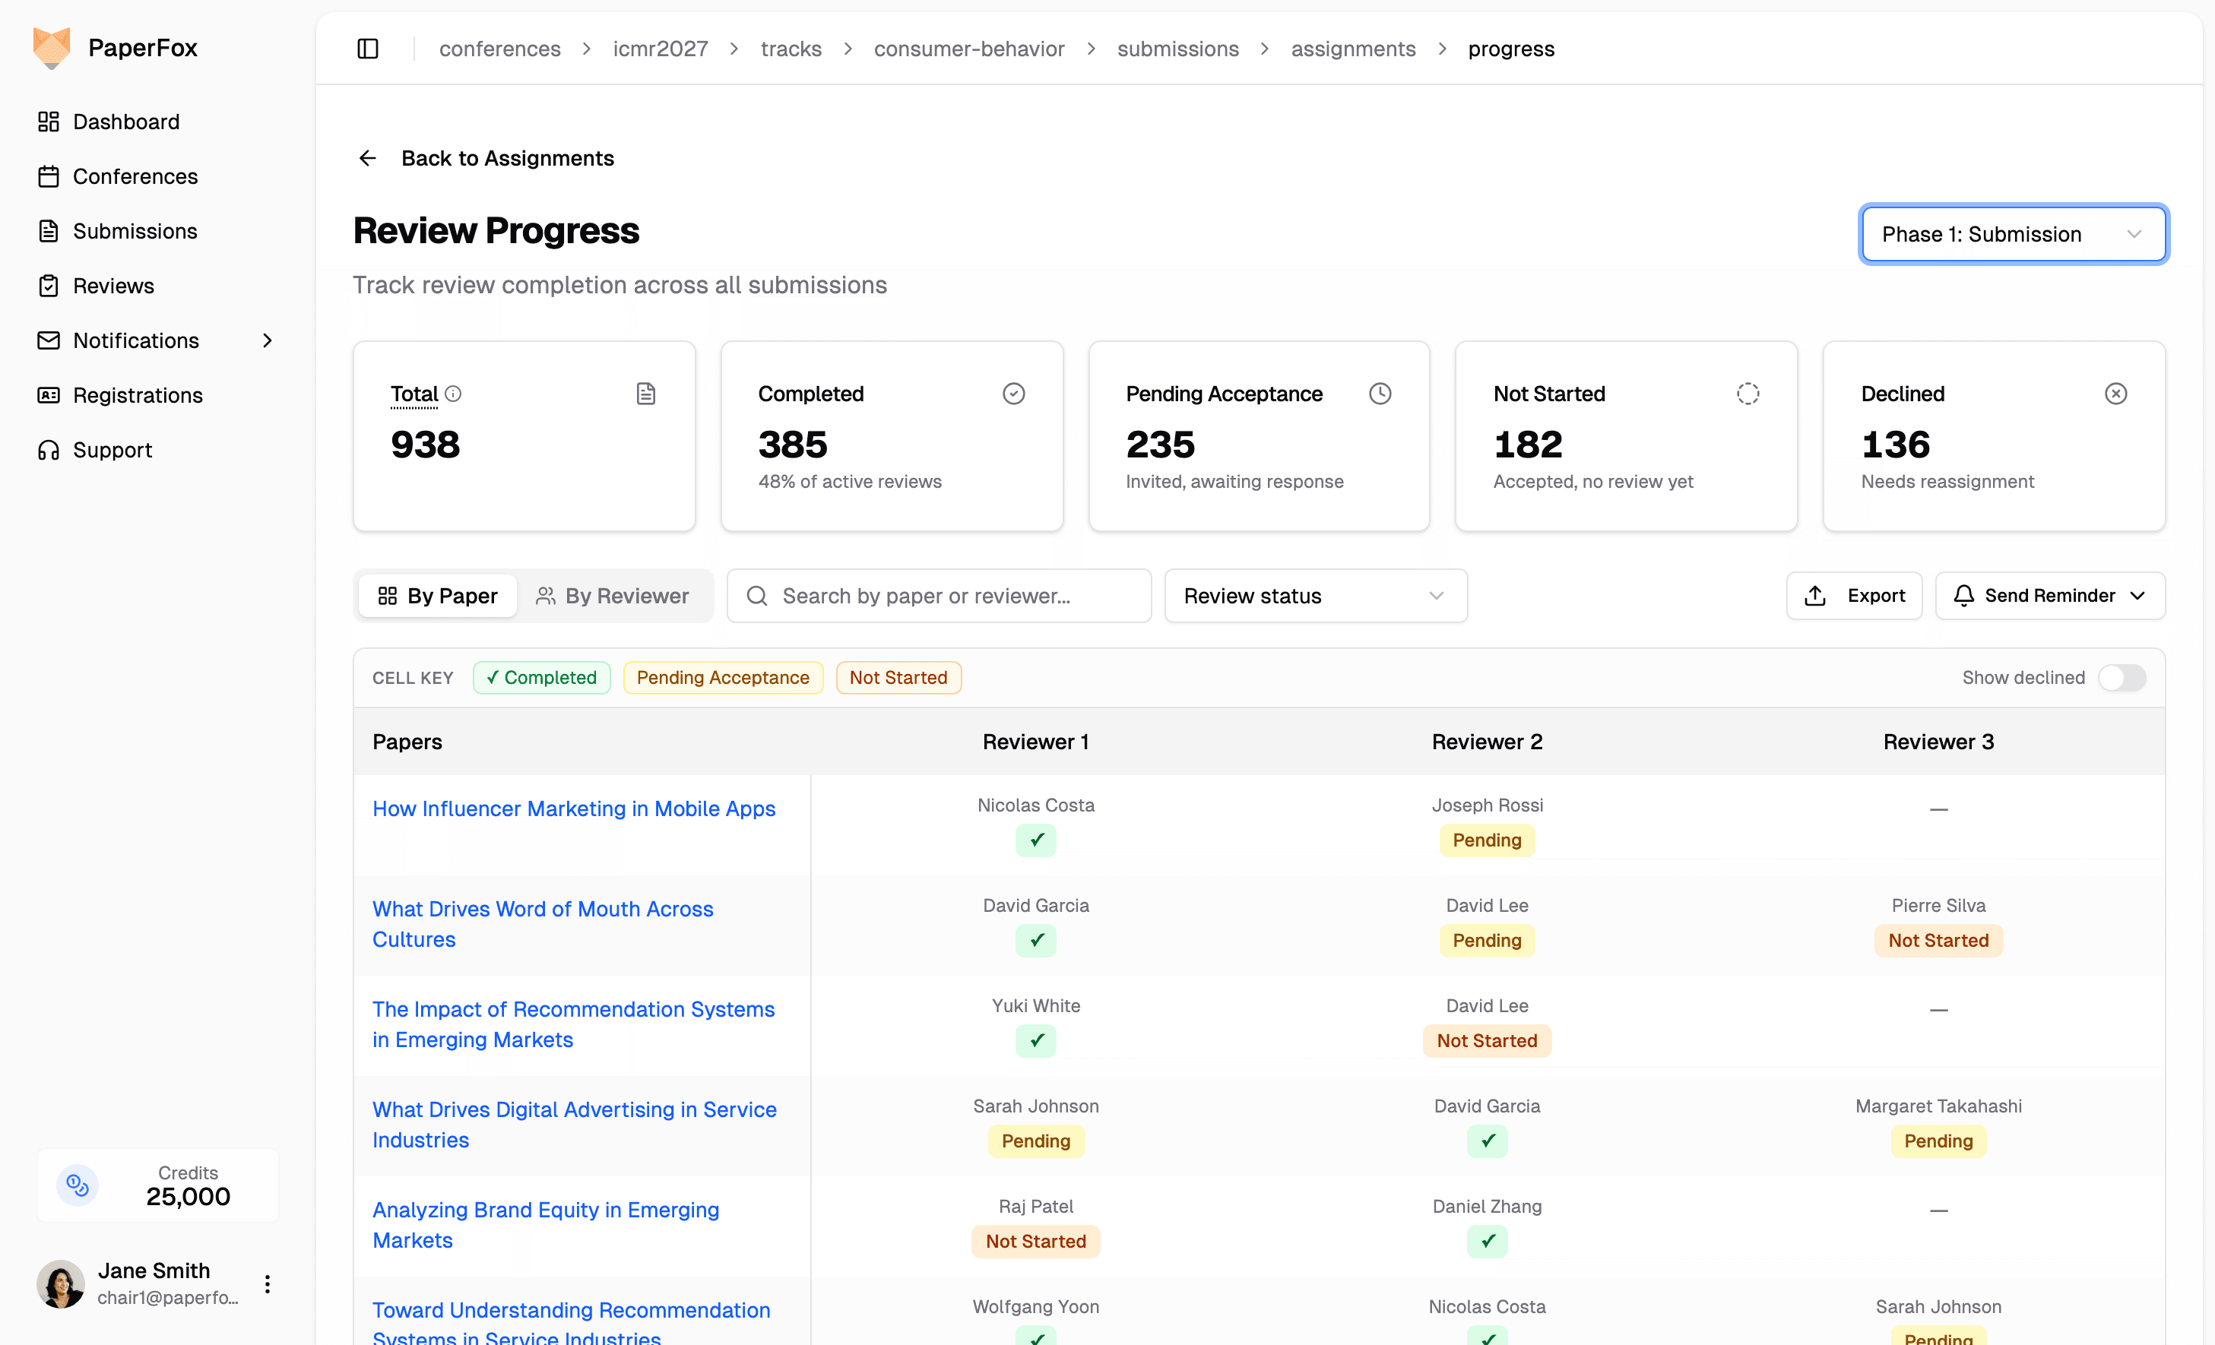The image size is (2215, 1345).
Task: Click the icmr2027 breadcrumb
Action: click(x=661, y=49)
